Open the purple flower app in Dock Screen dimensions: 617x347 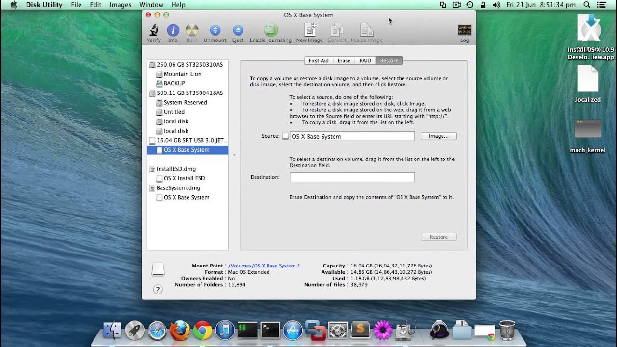383,330
